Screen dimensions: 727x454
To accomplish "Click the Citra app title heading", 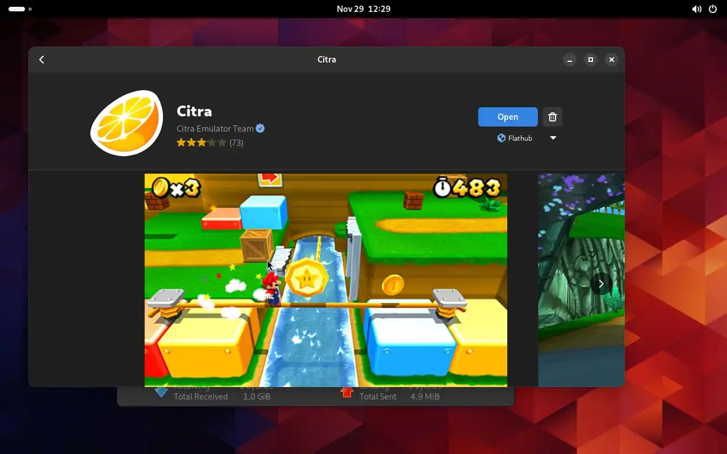I will point(194,111).
